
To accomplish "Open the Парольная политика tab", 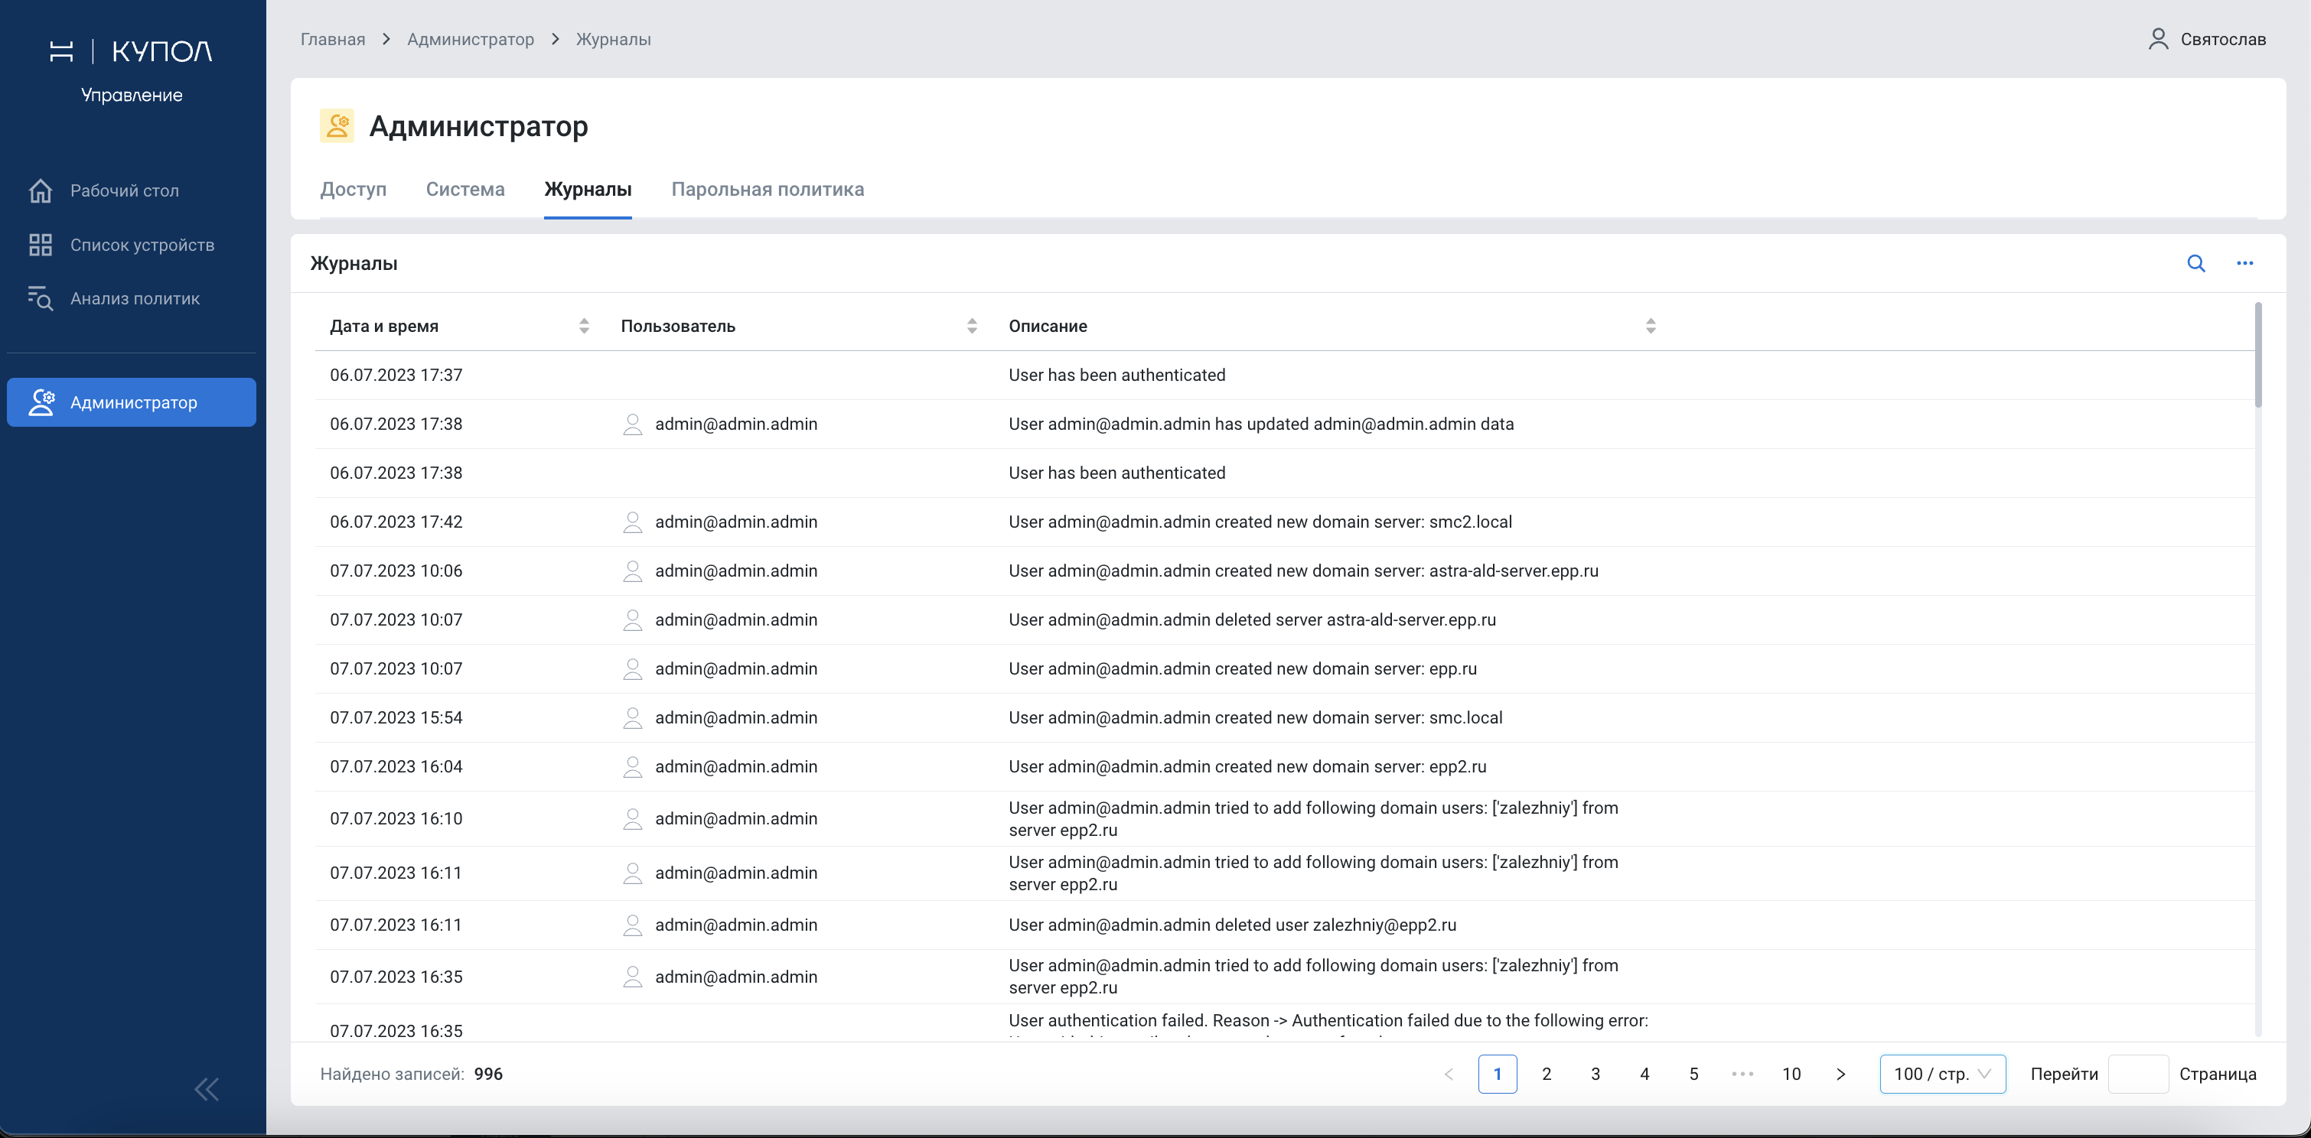I will [x=768, y=189].
